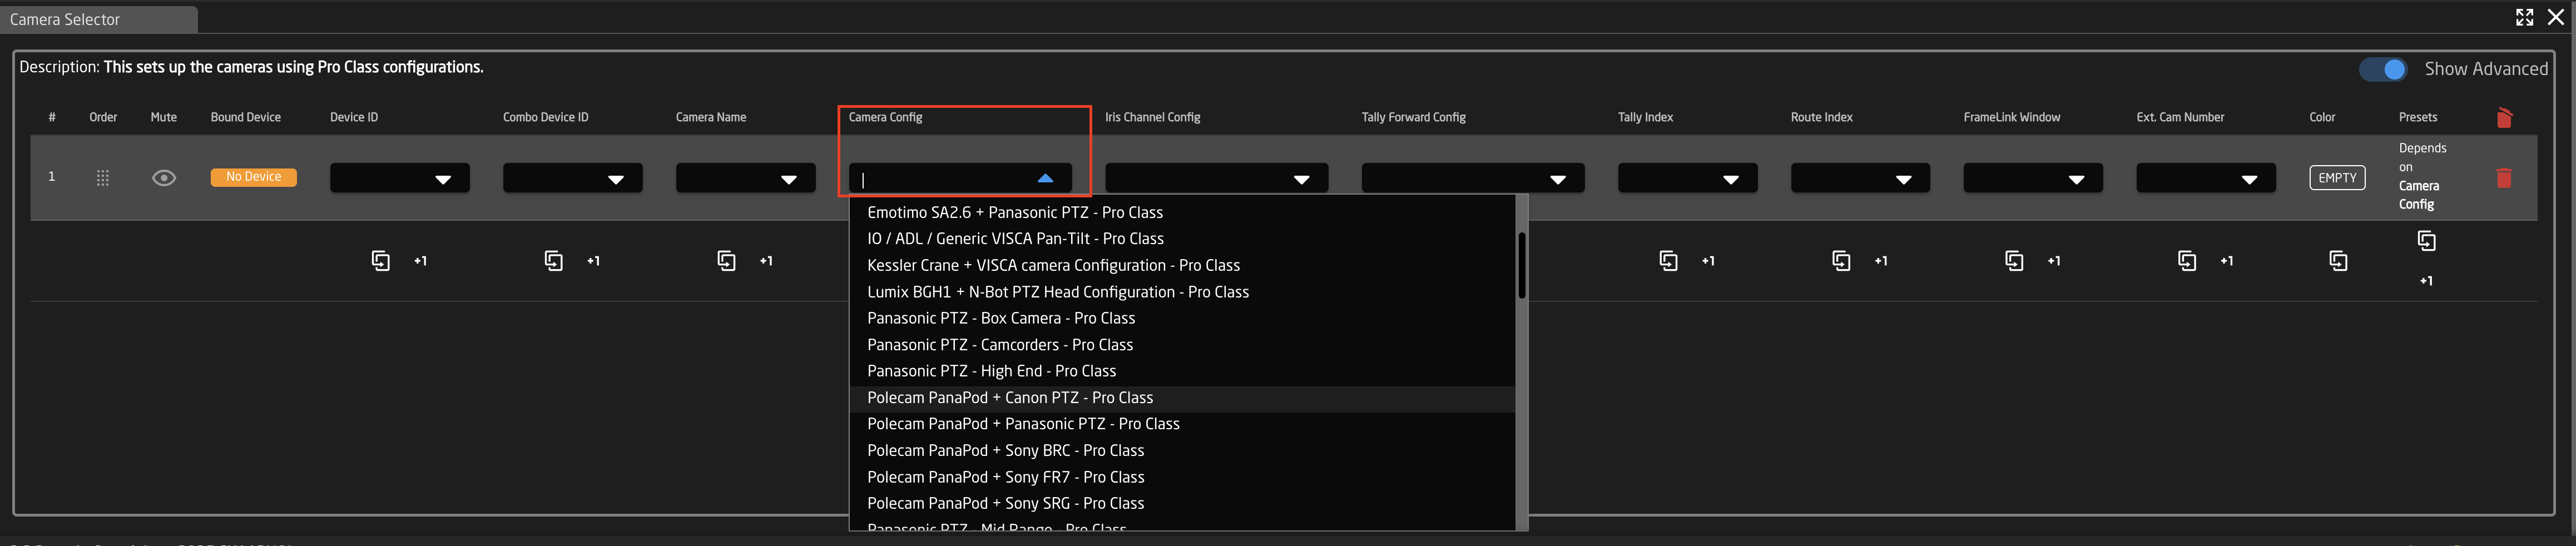2576x546 pixels.
Task: Choose Panasonic PTZ - Box Camera - Pro Class
Action: coord(1001,318)
